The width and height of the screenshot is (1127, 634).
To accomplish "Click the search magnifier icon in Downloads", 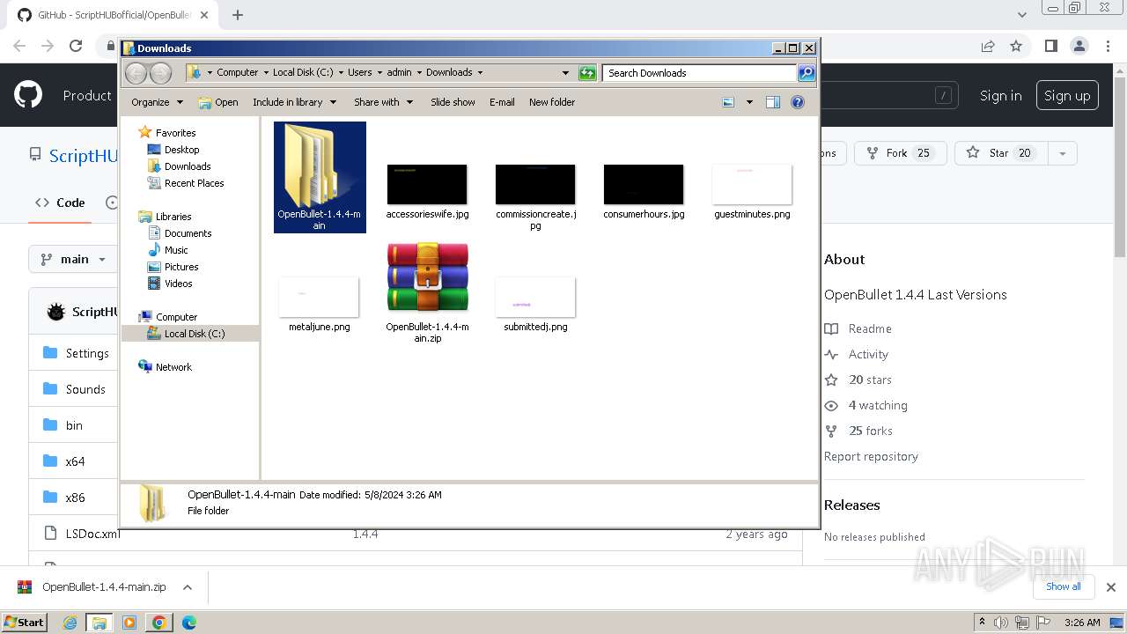I will click(x=807, y=73).
